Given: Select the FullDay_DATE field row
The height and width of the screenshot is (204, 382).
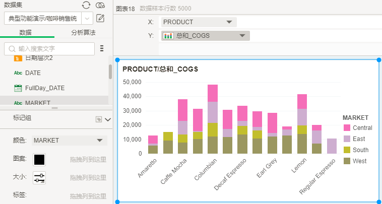Looking at the screenshot, I should (x=54, y=88).
